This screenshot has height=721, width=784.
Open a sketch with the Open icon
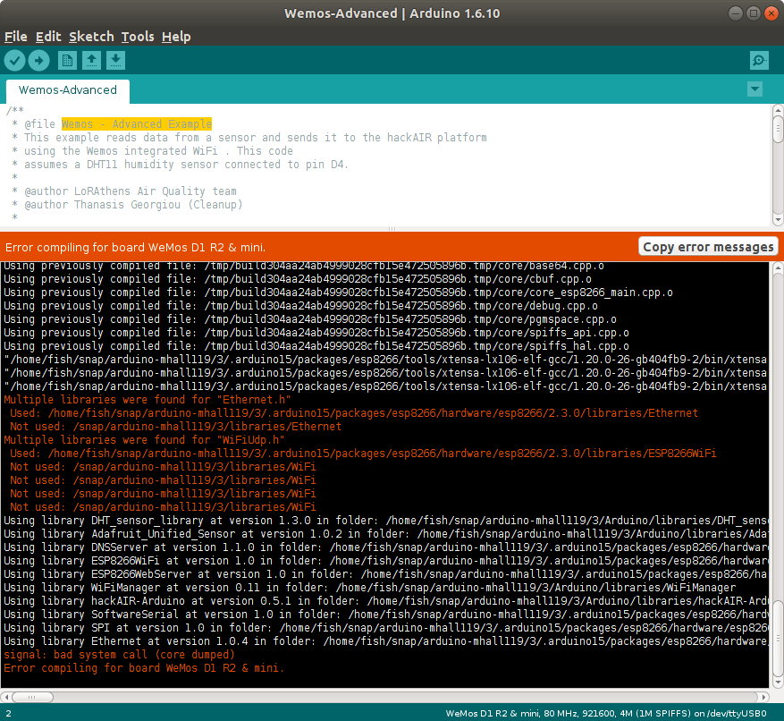click(91, 61)
